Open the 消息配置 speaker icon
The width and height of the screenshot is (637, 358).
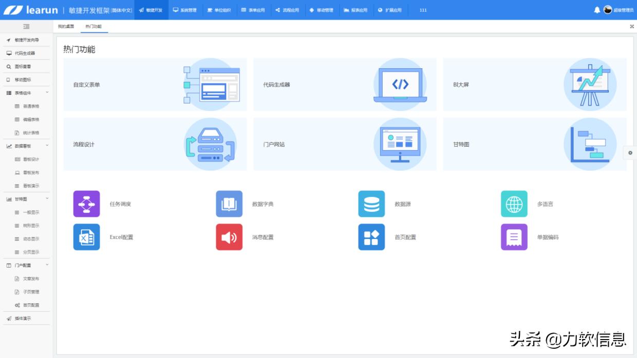229,237
